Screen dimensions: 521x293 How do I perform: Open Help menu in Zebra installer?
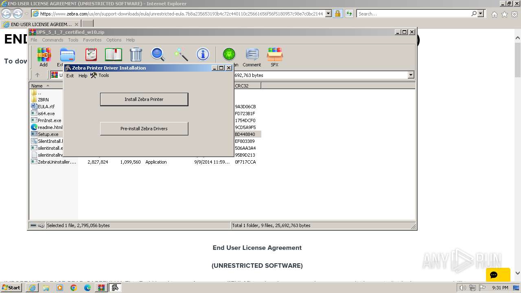point(83,76)
